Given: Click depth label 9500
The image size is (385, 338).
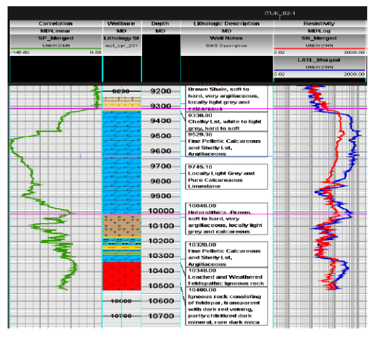Looking at the screenshot, I should tap(161, 136).
